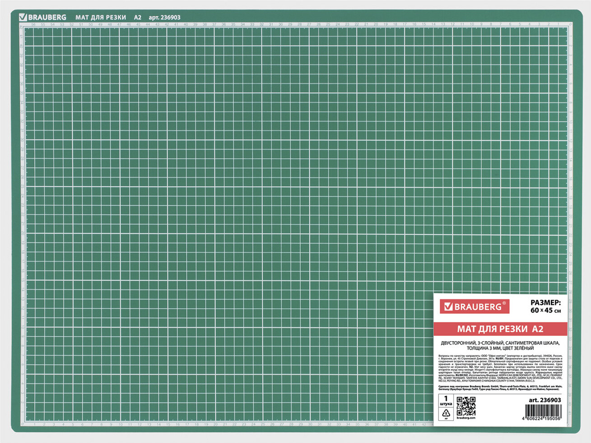
Task: Click the red 'МАТ ДЛЯ РЕЗКИ А2' banner
Action: (x=500, y=329)
